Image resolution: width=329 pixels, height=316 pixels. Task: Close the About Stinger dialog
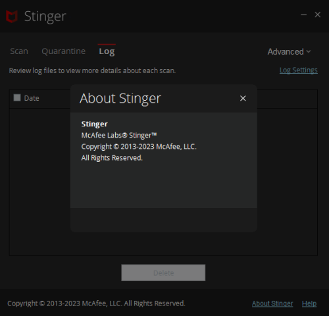[243, 98]
